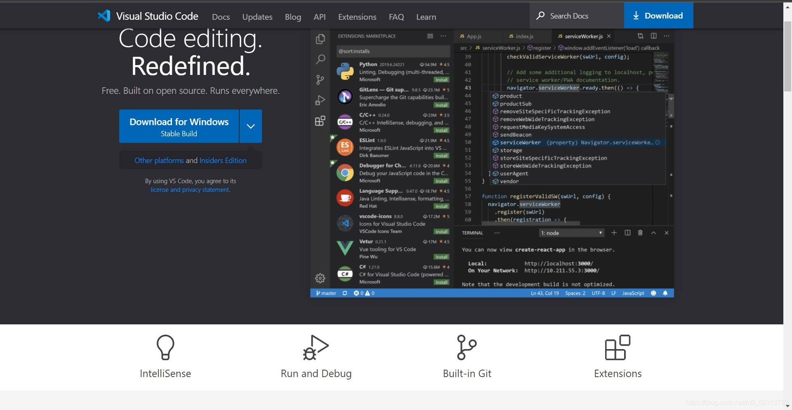Open the Other platforms link
Screen dimensions: 792x410
(159, 161)
